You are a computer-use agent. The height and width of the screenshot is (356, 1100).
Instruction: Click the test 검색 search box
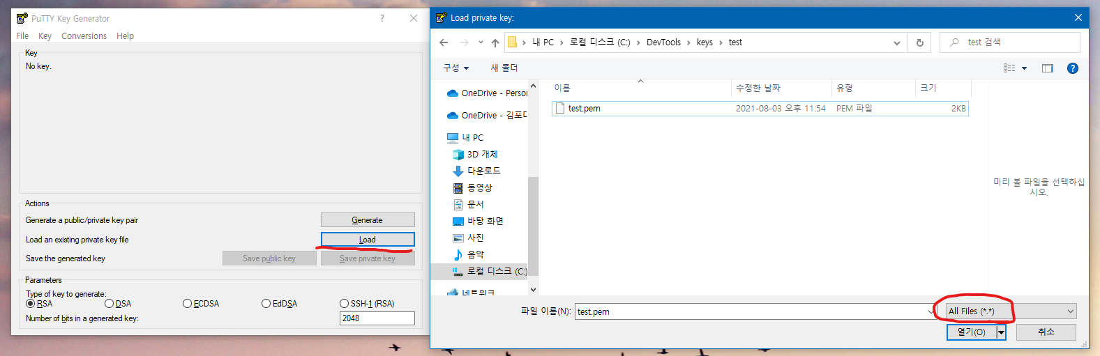click(x=1009, y=42)
